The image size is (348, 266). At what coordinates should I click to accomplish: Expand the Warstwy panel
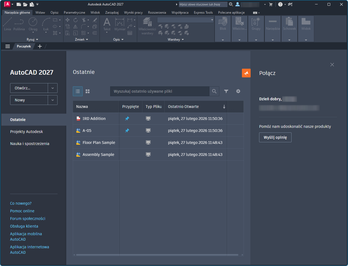point(176,40)
